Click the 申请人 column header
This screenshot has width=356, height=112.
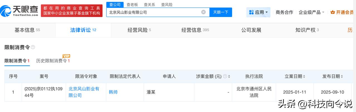pos(169,76)
